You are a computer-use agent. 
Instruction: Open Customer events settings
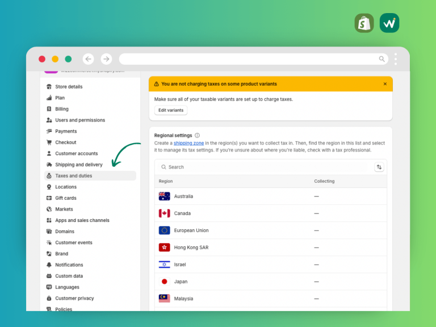point(90,242)
